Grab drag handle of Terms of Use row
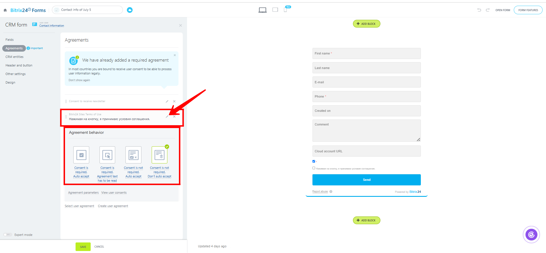The height and width of the screenshot is (253, 546). tap(66, 117)
